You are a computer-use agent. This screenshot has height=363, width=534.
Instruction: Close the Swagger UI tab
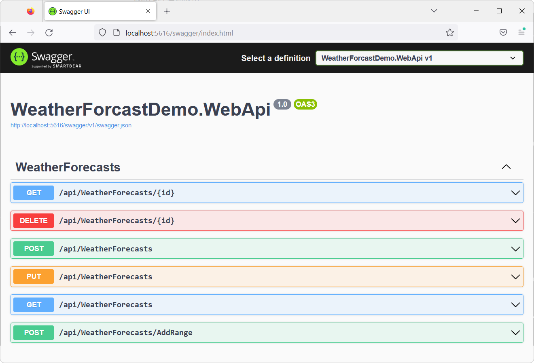coord(148,11)
